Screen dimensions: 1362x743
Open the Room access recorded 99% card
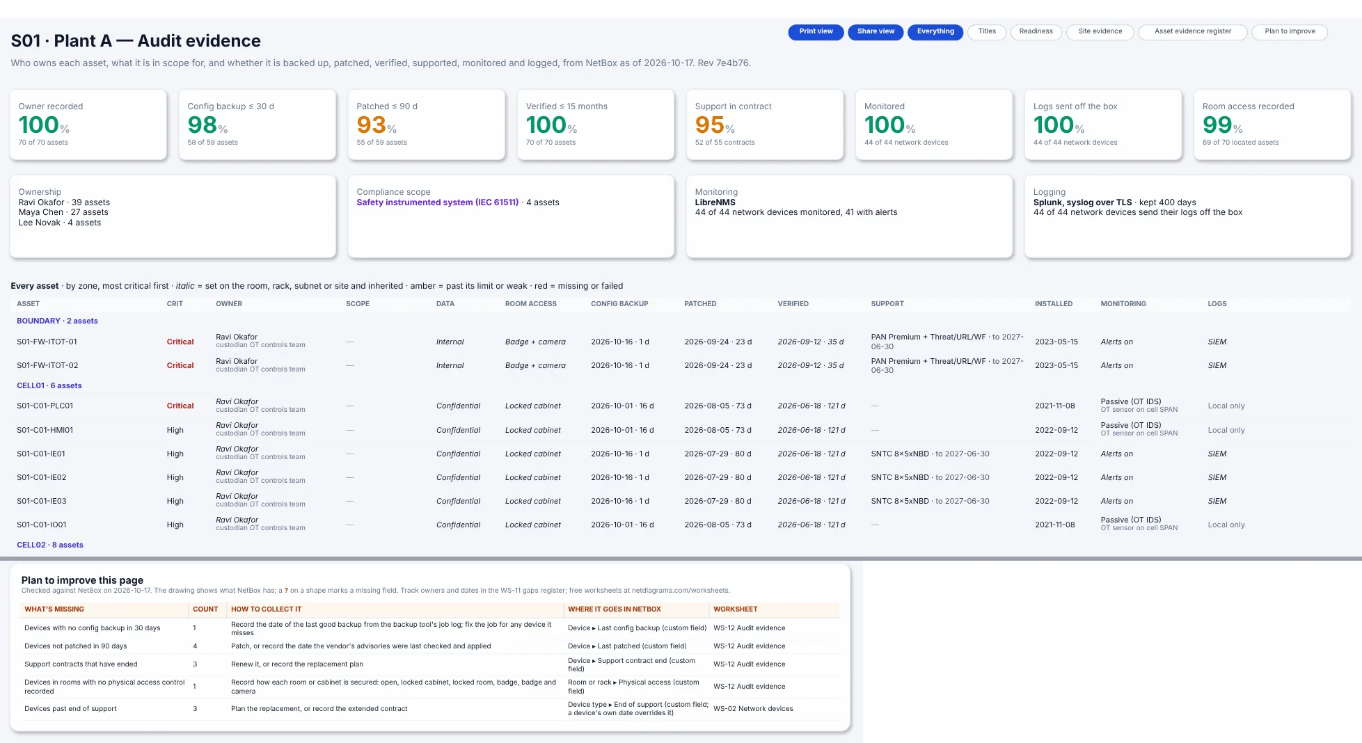click(x=1272, y=125)
